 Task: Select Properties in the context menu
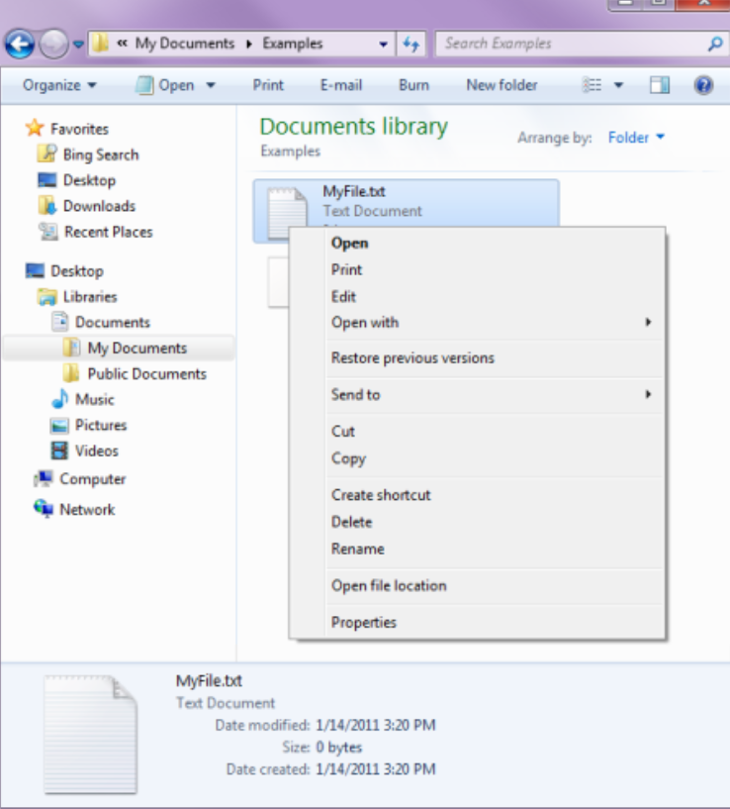pyautogui.click(x=363, y=623)
